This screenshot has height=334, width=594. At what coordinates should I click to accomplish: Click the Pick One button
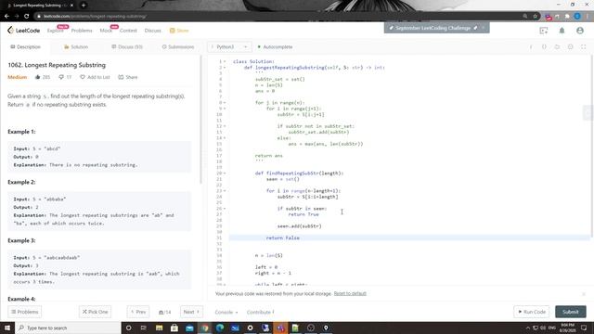95,312
